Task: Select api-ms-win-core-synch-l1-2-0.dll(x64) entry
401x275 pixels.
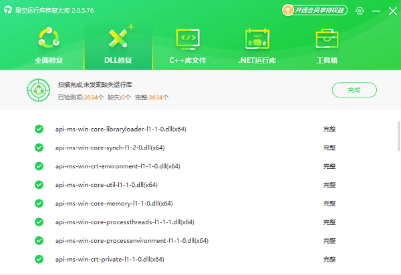Action: tap(110, 148)
